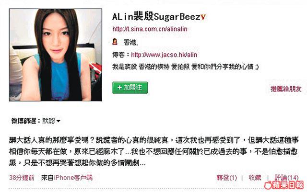This screenshot has width=307, height=193.
Task: Click 收藏 to favorite the post
Action: [x=255, y=178]
